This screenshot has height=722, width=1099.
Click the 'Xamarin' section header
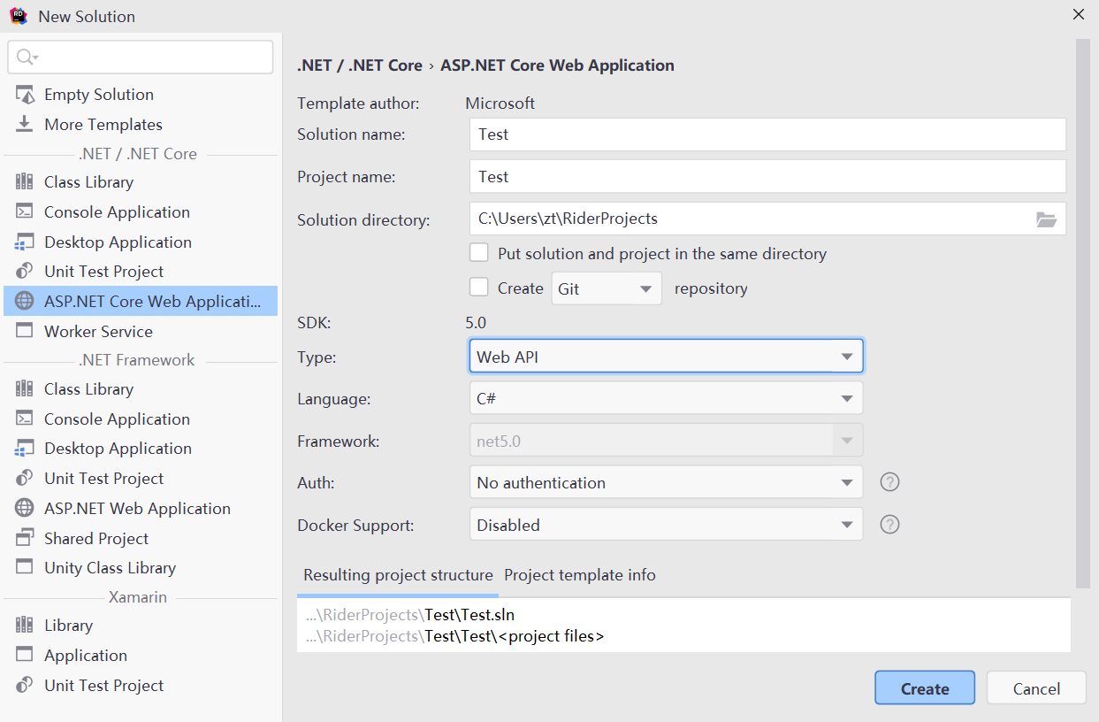click(x=138, y=597)
